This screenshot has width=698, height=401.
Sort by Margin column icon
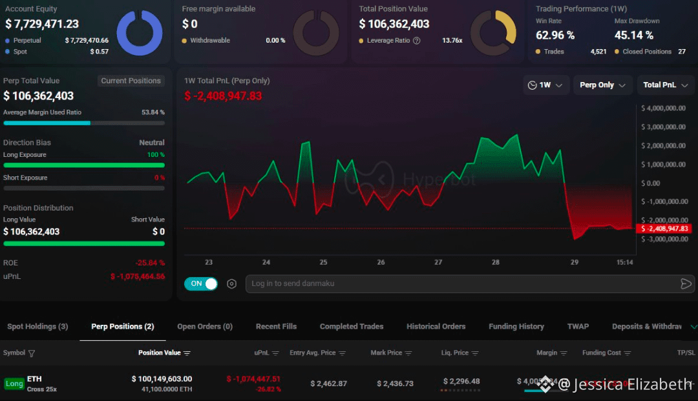[x=564, y=353]
